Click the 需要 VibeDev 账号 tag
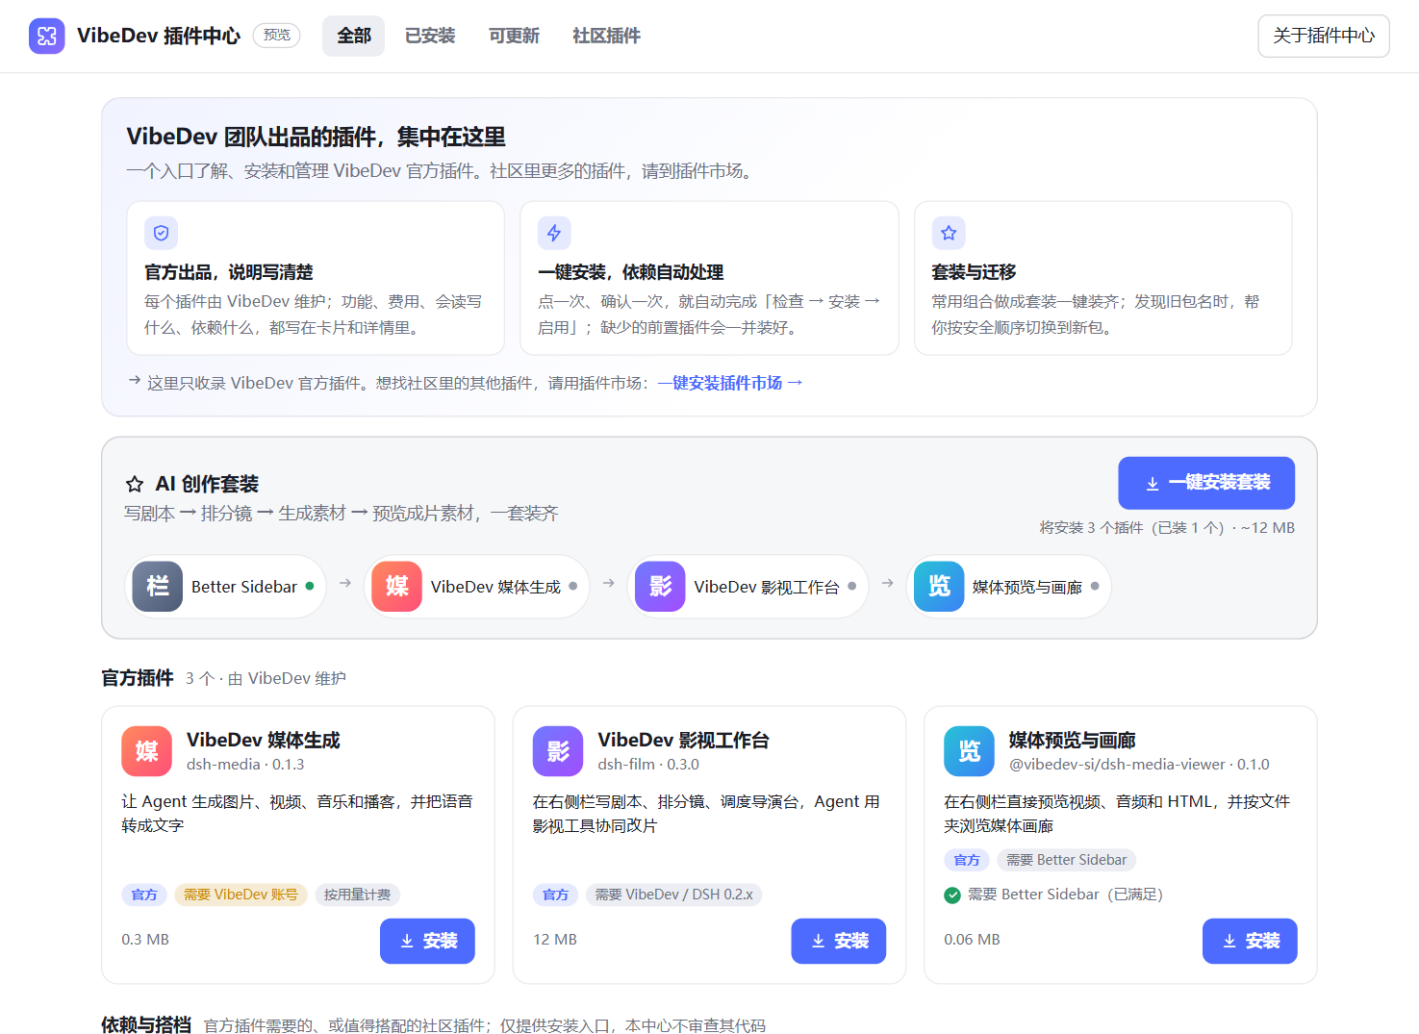Viewport: 1419px width, 1034px height. (x=241, y=895)
